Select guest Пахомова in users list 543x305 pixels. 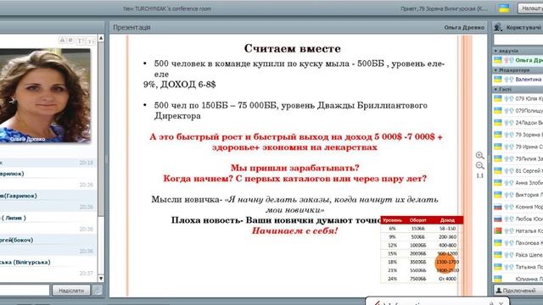[518, 243]
